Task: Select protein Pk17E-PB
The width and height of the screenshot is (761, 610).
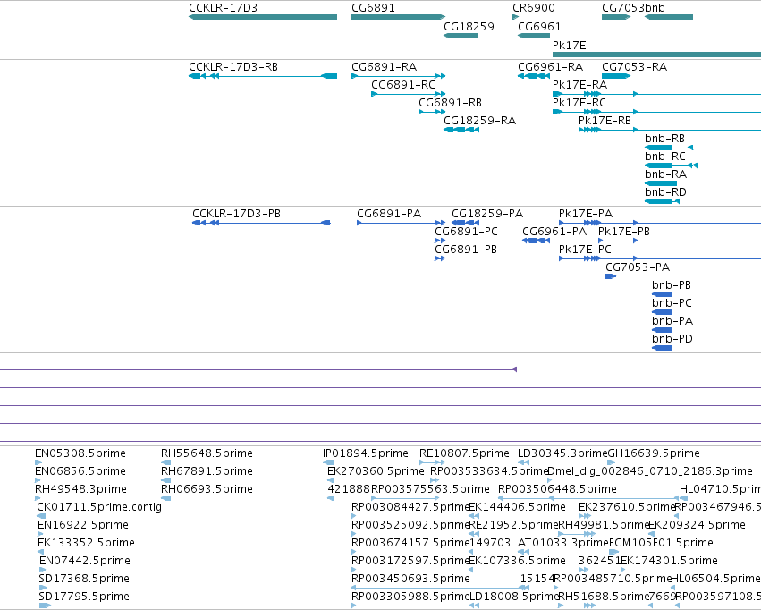Action: (x=680, y=241)
